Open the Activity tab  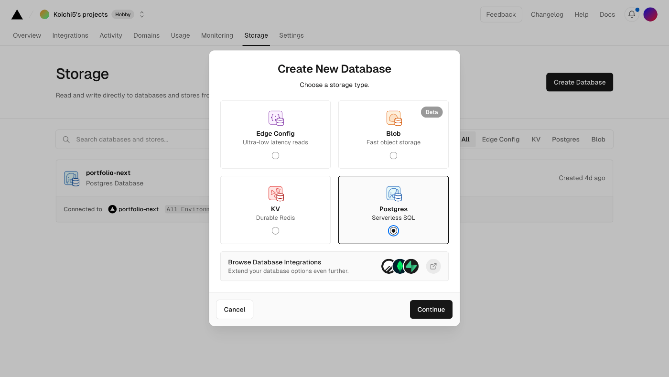coord(111,35)
